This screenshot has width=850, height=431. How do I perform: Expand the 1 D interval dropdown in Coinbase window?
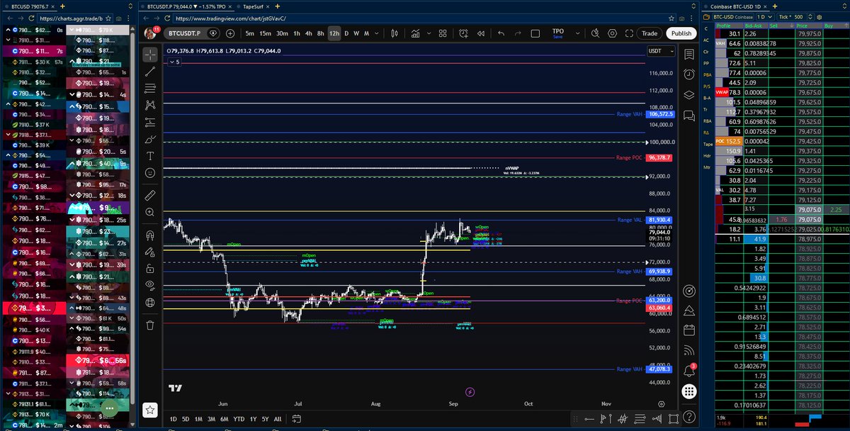[x=765, y=17]
